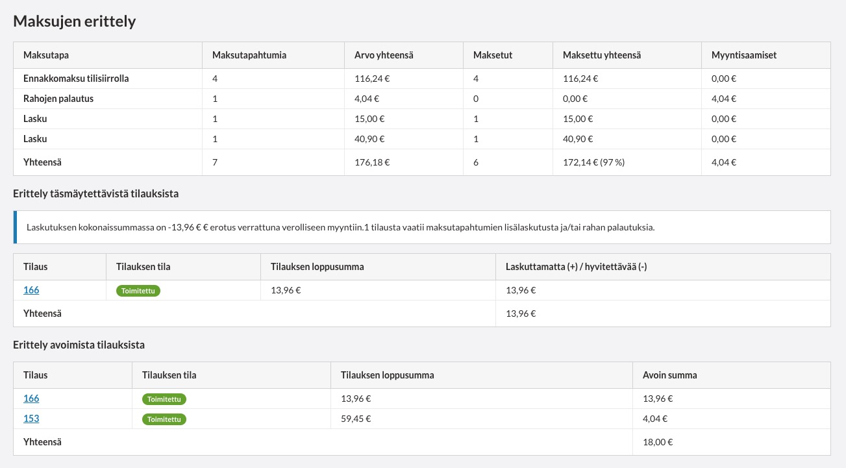This screenshot has height=468, width=846.
Task: Click Toimitettu badge in order 153 row
Action: [164, 419]
